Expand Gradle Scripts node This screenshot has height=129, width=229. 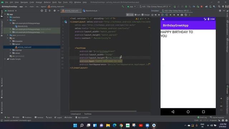click(5, 59)
